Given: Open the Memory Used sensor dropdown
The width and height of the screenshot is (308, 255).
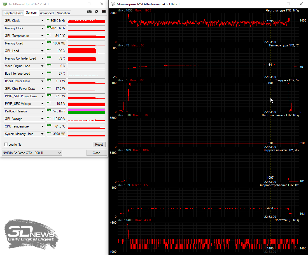Looking at the screenshot, I should pyautogui.click(x=42, y=43).
